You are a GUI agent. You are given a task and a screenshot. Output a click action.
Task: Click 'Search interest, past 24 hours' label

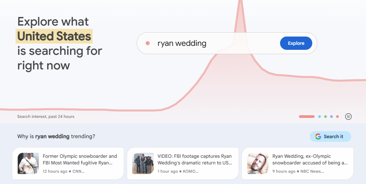pyautogui.click(x=46, y=117)
